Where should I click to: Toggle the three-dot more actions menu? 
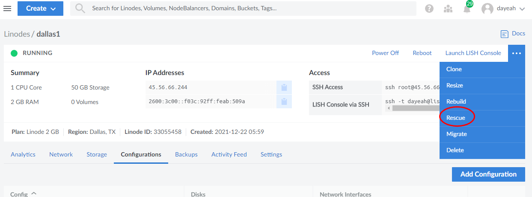pos(517,53)
